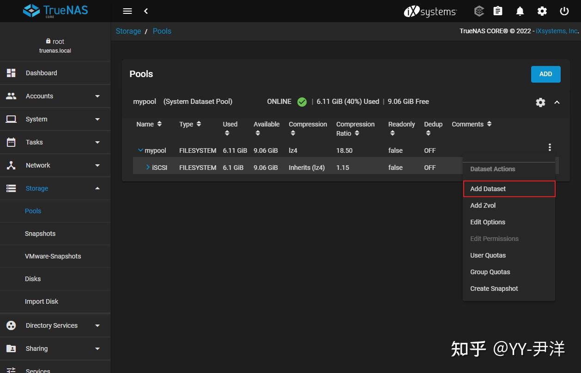Toggle the hamburger navigation menu
Image resolution: width=581 pixels, height=373 pixels.
click(127, 11)
